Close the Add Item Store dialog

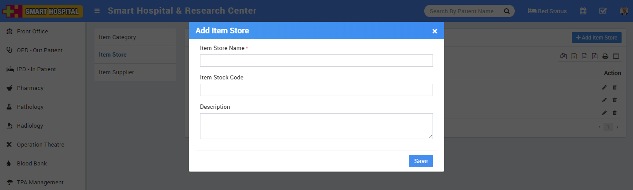(435, 31)
